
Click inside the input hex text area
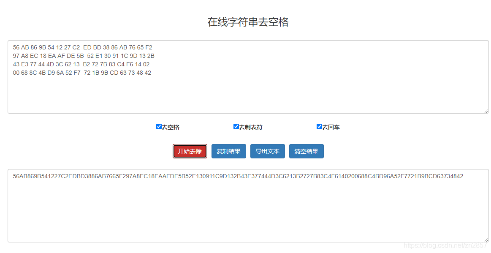tap(248, 77)
